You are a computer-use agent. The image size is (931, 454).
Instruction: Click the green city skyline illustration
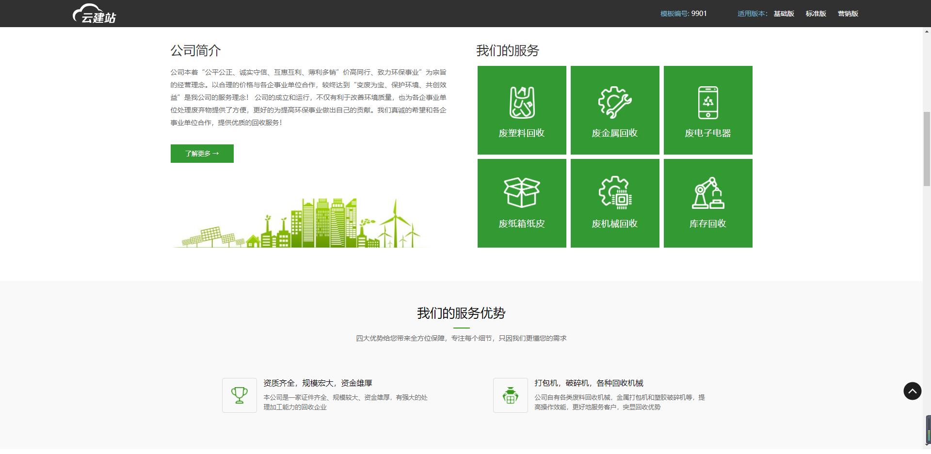click(x=301, y=224)
